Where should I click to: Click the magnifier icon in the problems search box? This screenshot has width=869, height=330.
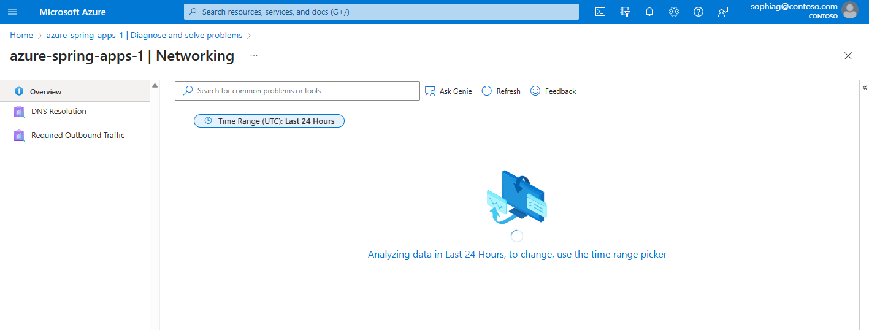(x=188, y=91)
